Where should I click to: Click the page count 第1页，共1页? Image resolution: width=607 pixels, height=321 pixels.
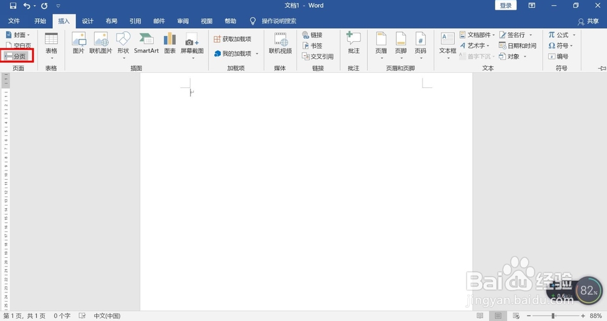[24, 316]
